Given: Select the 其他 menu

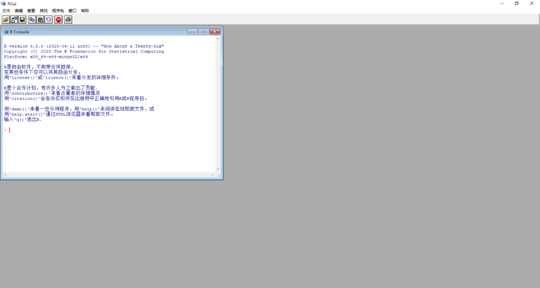Looking at the screenshot, I should [x=43, y=10].
